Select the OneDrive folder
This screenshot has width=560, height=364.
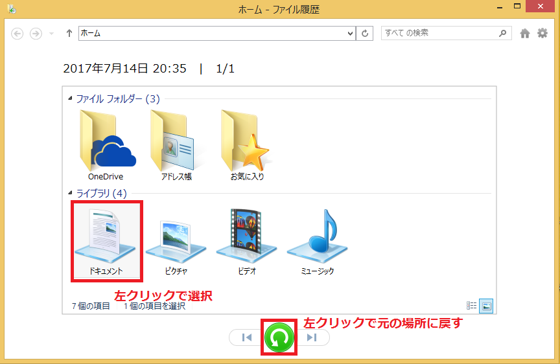(x=106, y=145)
